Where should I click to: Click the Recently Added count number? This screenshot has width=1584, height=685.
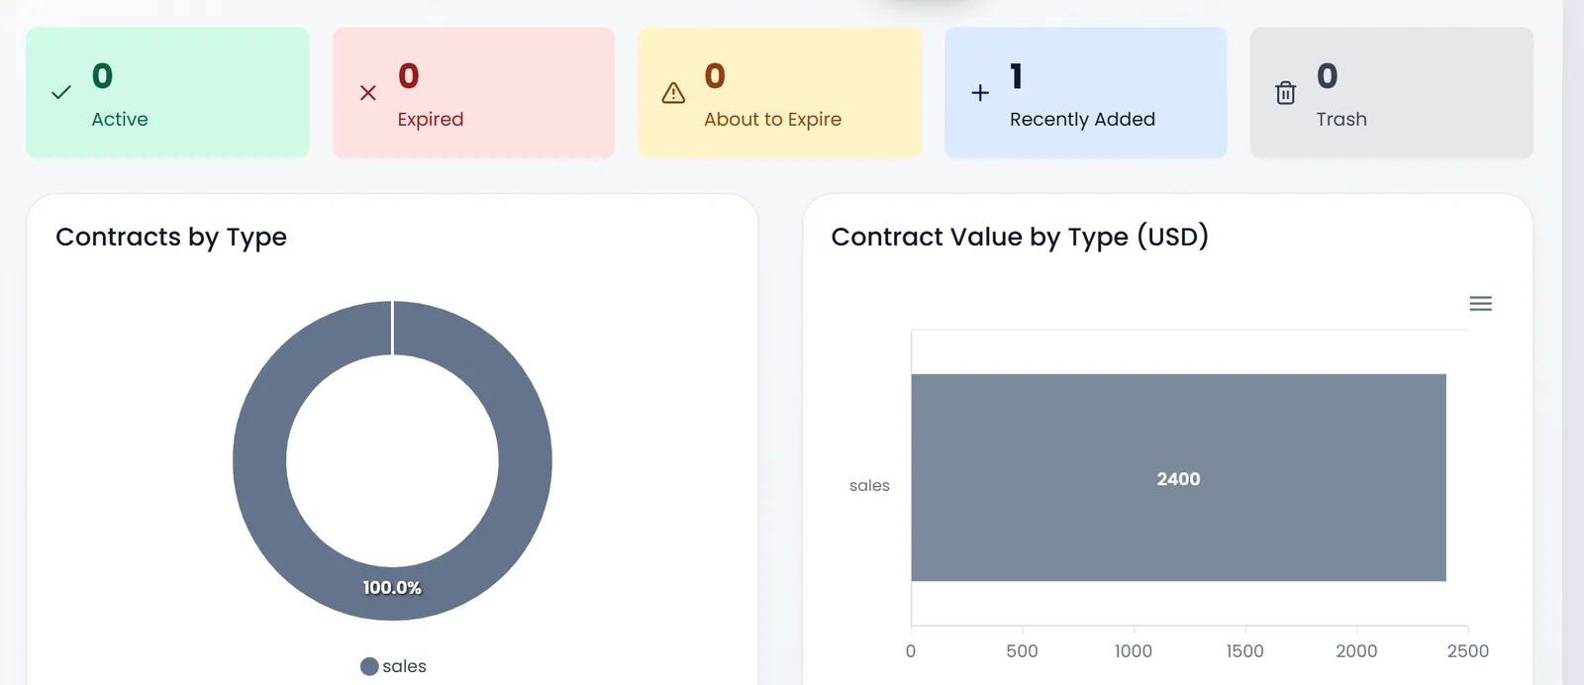1017,76
